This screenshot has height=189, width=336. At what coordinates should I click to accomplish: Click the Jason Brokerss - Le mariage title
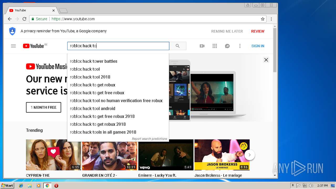pos(218,175)
